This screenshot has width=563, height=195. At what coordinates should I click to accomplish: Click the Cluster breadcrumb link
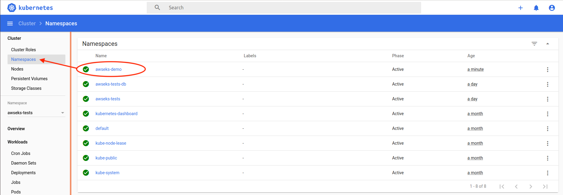point(27,24)
